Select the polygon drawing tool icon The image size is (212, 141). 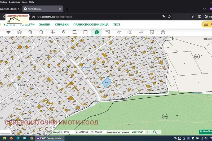119,32
